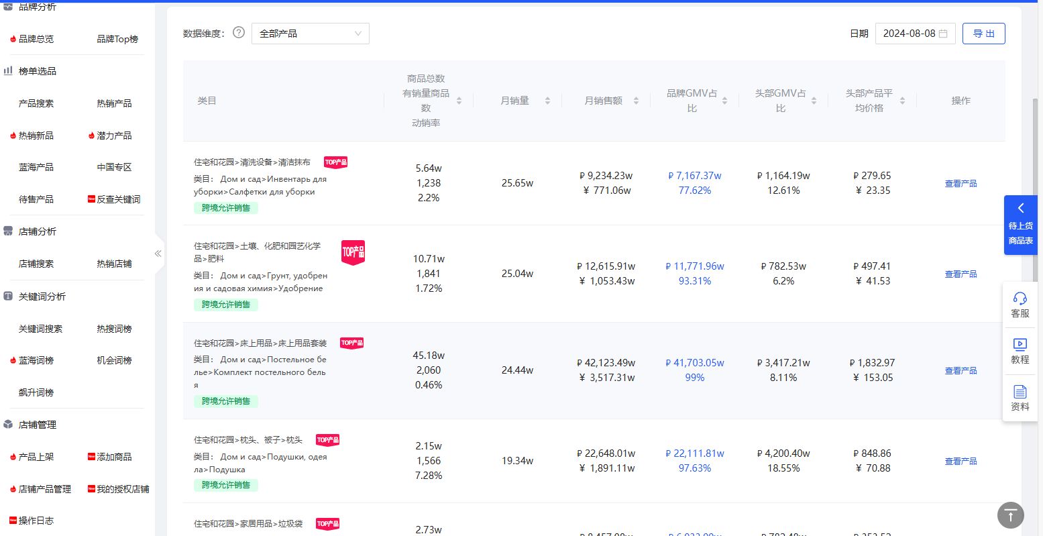1043x536 pixels.
Task: Open 品牌Top榜 in the sidebar
Action: tap(117, 39)
